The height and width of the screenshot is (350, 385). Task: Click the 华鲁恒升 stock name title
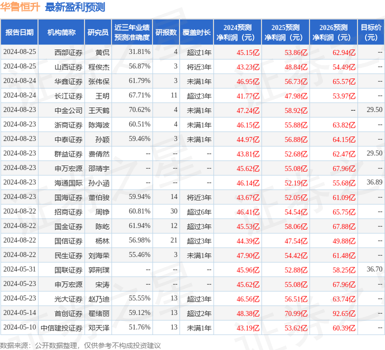[20, 7]
